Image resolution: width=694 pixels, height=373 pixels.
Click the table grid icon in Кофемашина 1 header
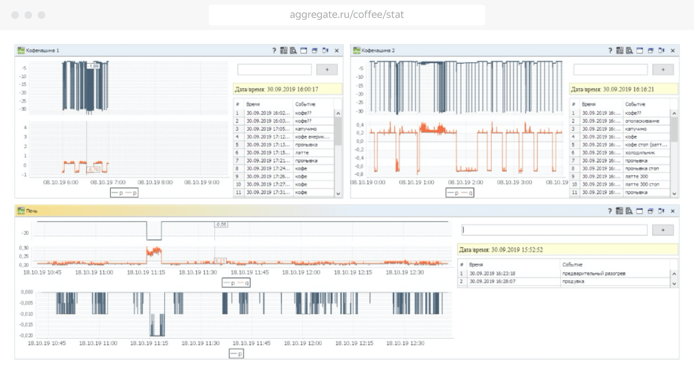[283, 50]
